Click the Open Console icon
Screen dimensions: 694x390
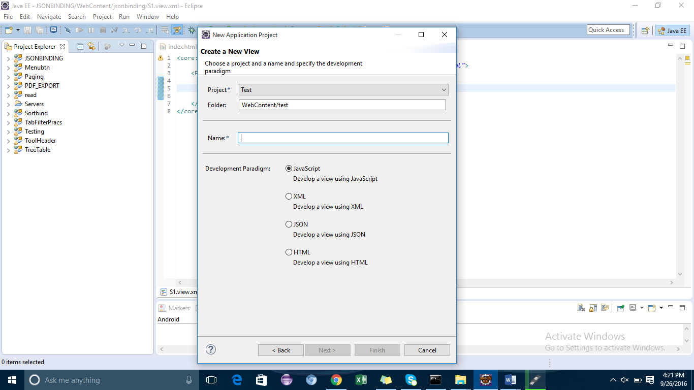click(x=651, y=308)
